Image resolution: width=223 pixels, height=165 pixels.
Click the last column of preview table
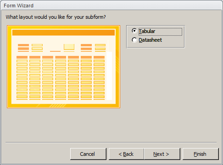coord(99,78)
